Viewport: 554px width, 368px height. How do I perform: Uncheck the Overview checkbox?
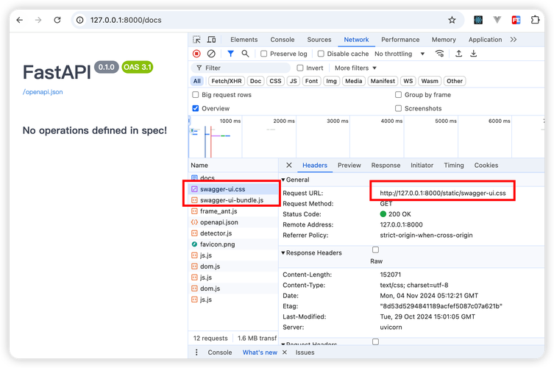(x=196, y=108)
